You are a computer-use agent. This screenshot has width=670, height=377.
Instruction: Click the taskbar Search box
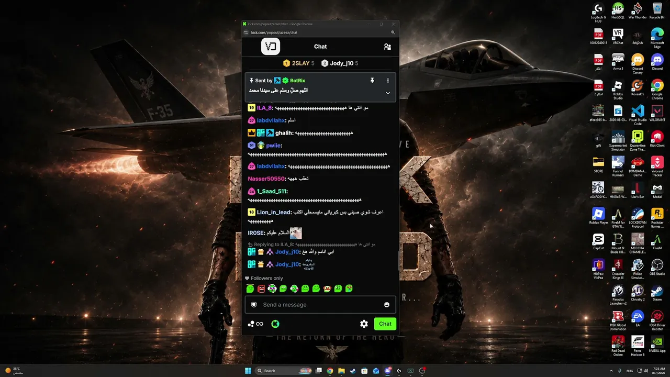coord(284,371)
